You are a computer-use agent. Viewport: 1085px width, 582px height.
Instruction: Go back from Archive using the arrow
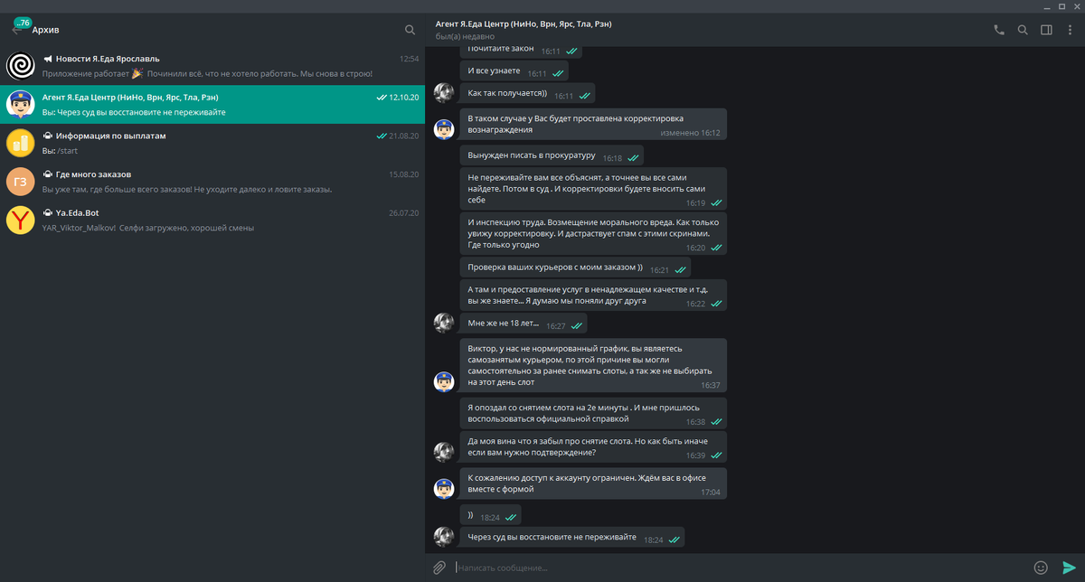pos(16,30)
